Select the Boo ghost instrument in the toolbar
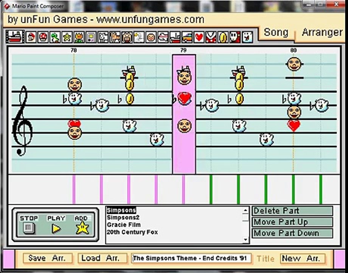This screenshot has height=273, width=348. point(247,37)
